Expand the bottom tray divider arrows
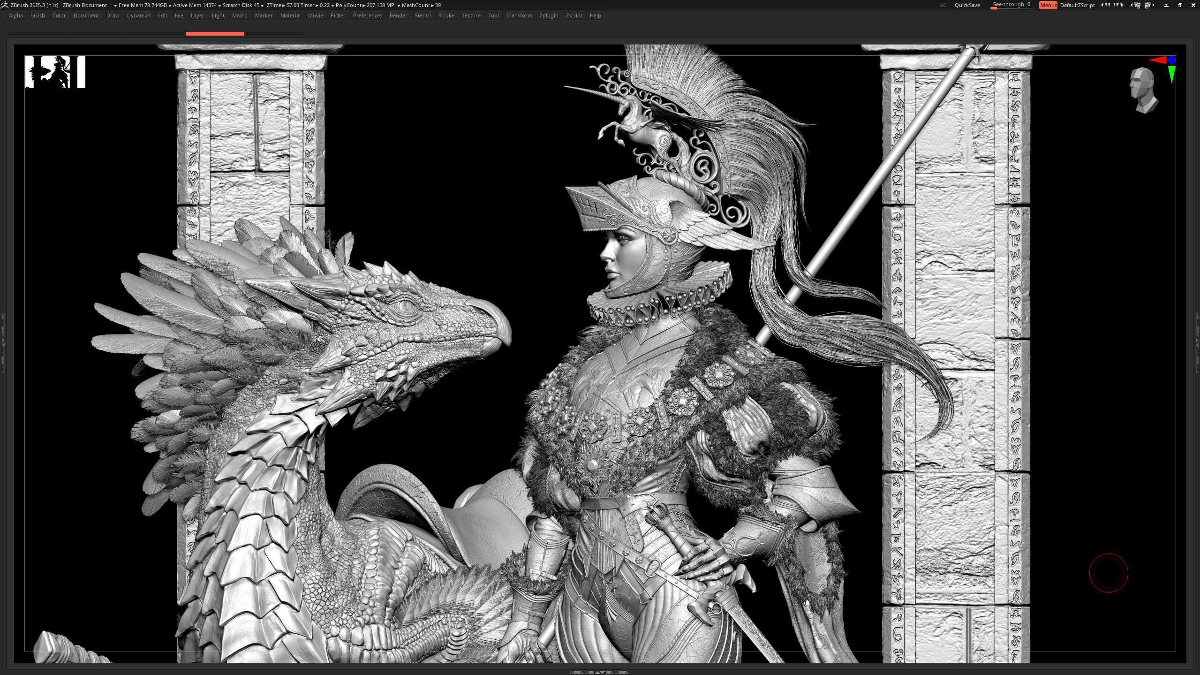Image resolution: width=1200 pixels, height=675 pixels. click(600, 672)
